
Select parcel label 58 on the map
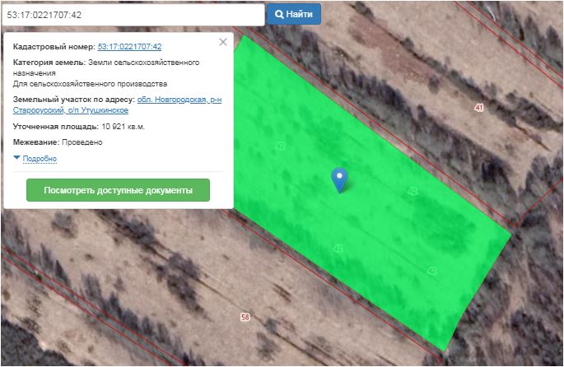click(x=245, y=317)
